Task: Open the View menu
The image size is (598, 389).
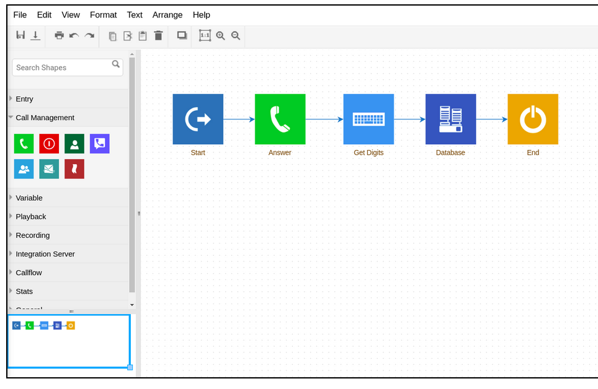Action: [x=71, y=15]
